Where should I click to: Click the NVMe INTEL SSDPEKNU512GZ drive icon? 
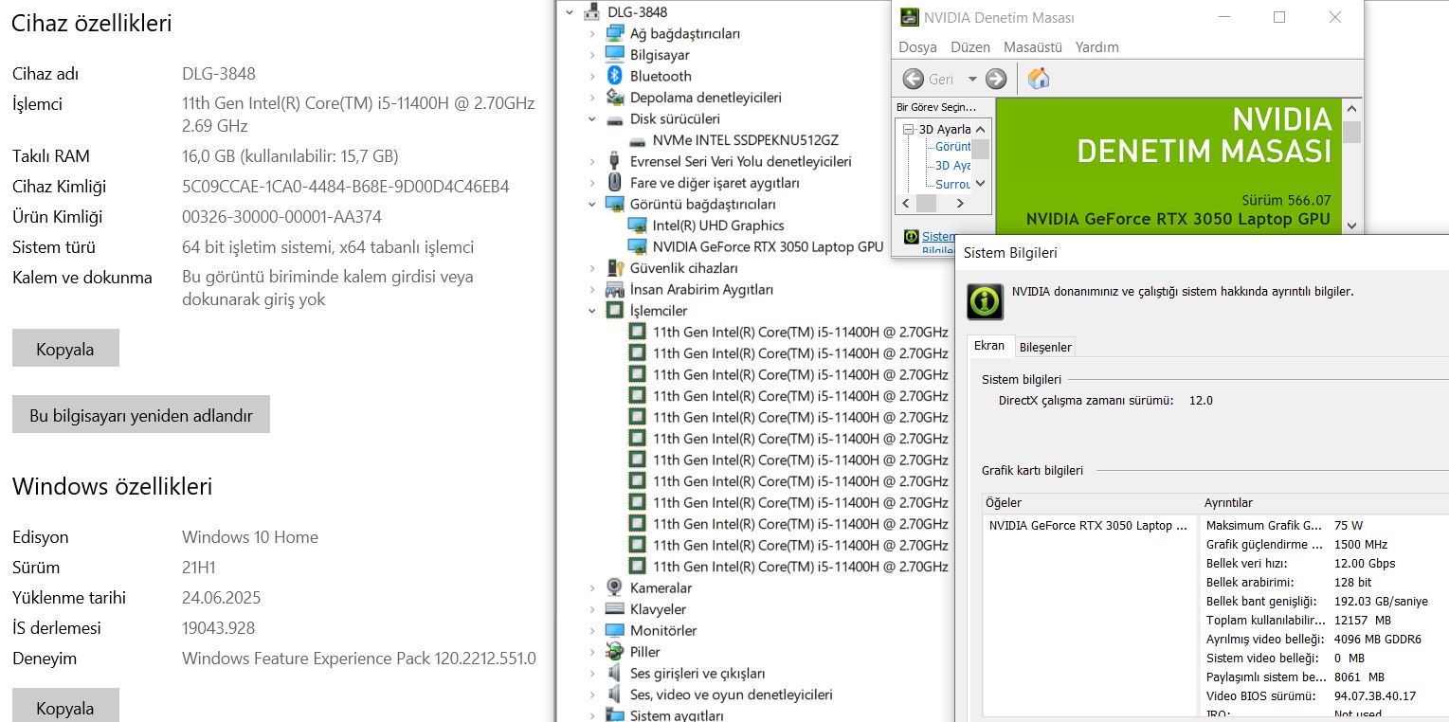tap(637, 140)
